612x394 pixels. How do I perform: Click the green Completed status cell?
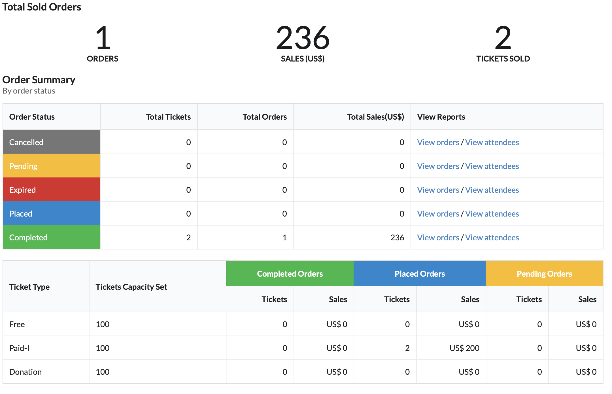[52, 237]
